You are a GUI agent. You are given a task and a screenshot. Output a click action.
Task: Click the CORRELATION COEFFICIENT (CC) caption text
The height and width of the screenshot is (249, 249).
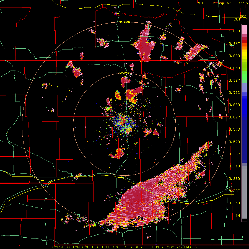[87, 247]
